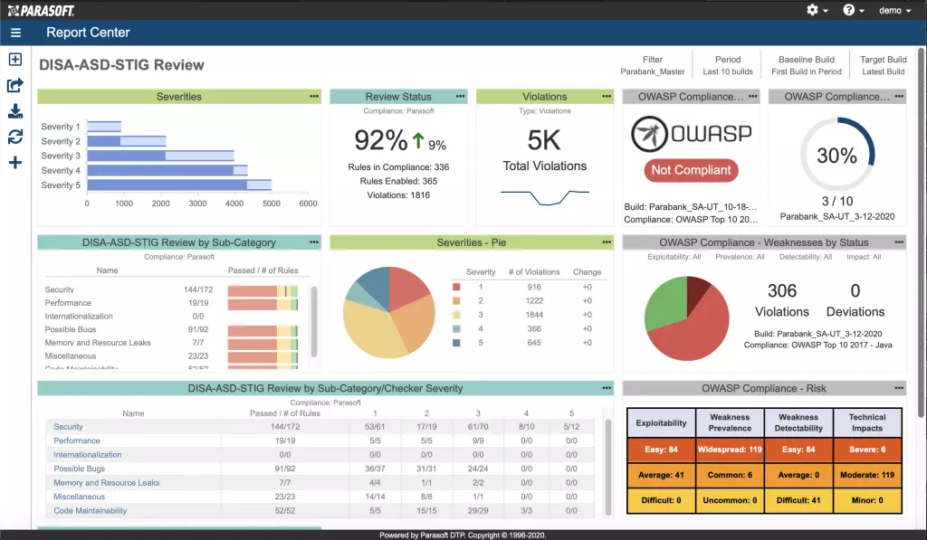Click dark blue severity 5 legend swatch

(x=456, y=343)
